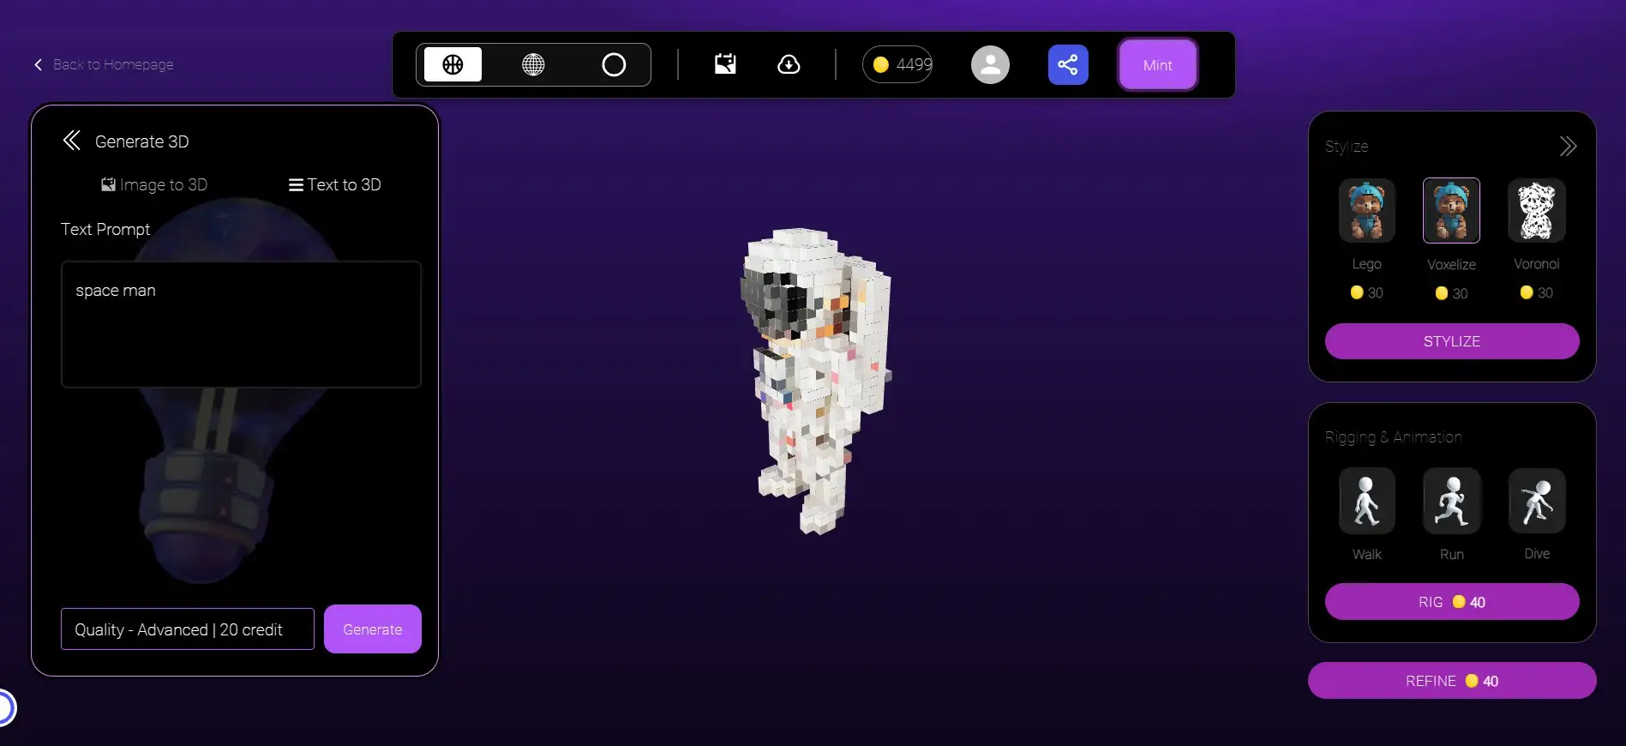Screen dimensions: 1626x746
Task: Collapse the Generate 3D panel
Action: coord(72,141)
